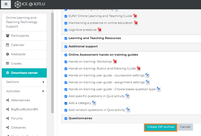This screenshot has width=201, height=136.
Task: Click the Grades table icon
Action: [8, 63]
